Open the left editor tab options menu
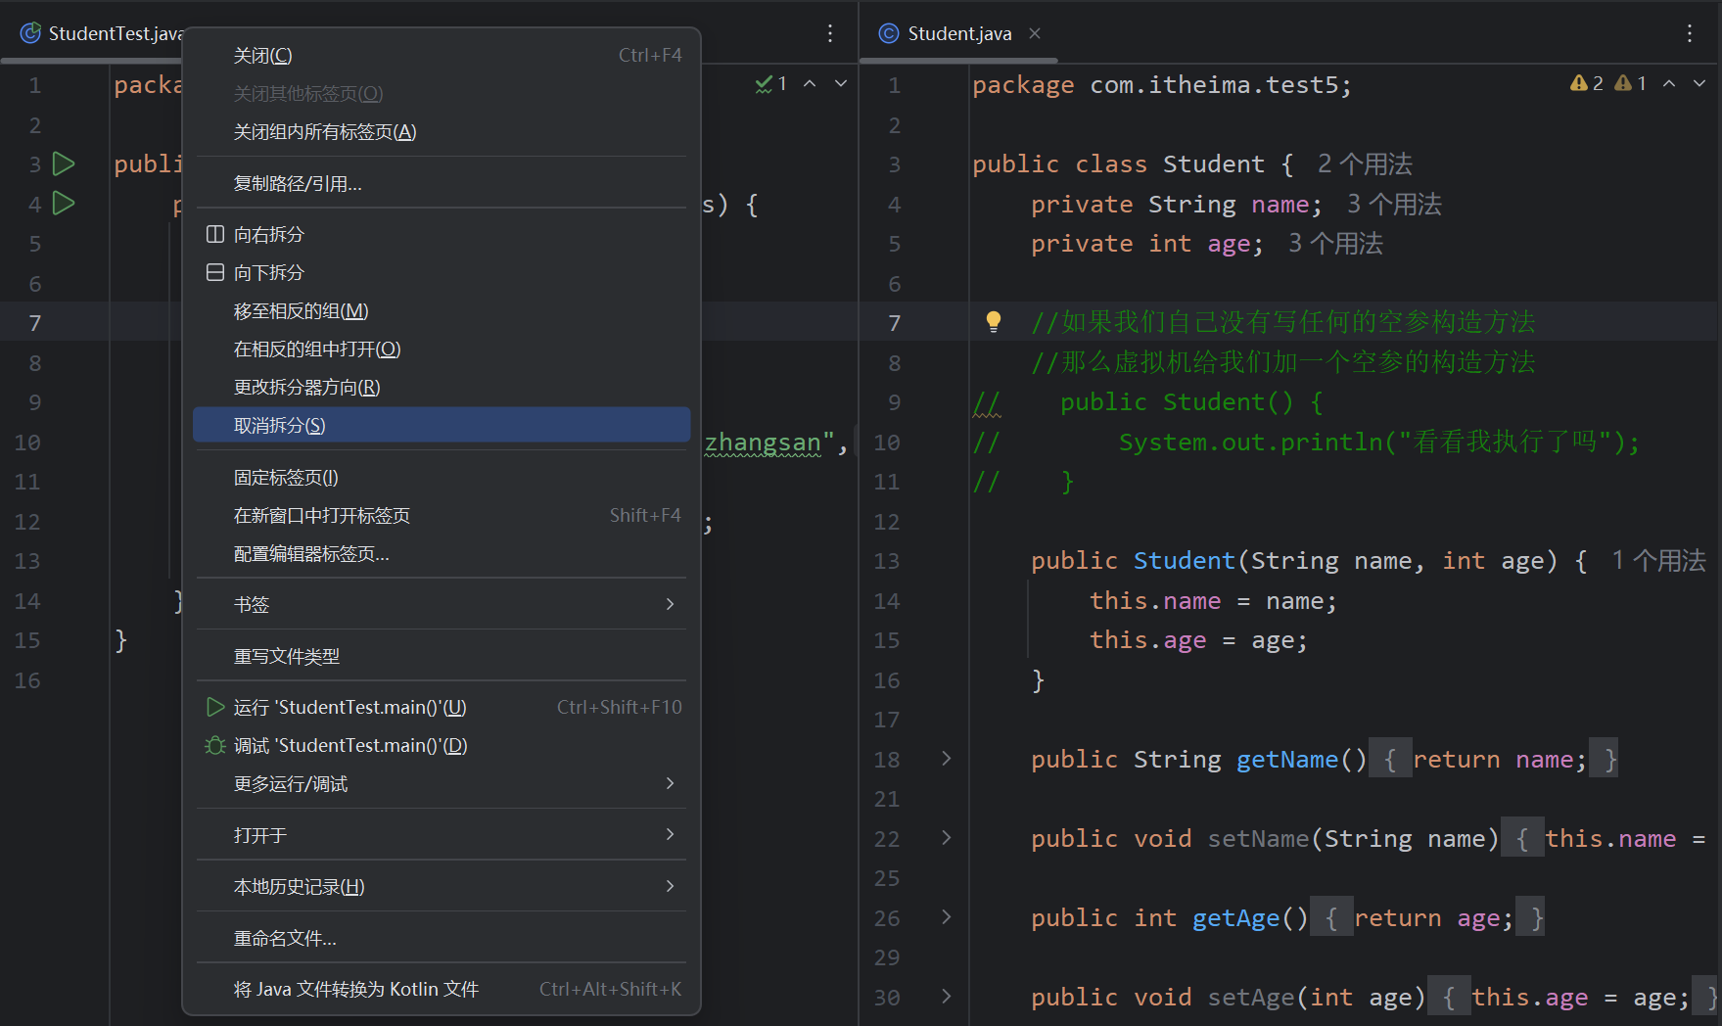Image resolution: width=1722 pixels, height=1026 pixels. pyautogui.click(x=830, y=33)
